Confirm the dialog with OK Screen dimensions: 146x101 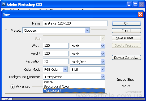coord(126,23)
